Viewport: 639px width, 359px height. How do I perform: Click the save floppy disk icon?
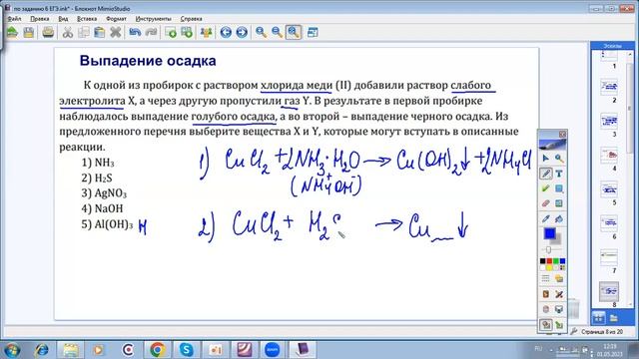pos(29,32)
